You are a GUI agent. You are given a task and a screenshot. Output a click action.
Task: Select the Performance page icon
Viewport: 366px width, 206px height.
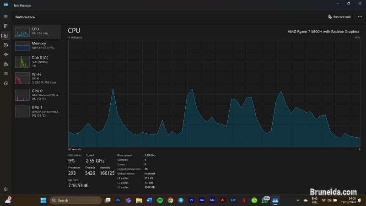point(6,36)
